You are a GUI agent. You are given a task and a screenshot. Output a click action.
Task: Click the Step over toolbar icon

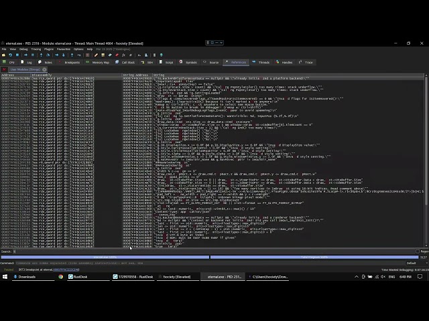click(48, 55)
